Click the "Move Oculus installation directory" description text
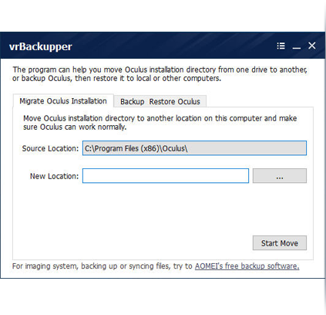The image size is (326, 315). (160, 123)
